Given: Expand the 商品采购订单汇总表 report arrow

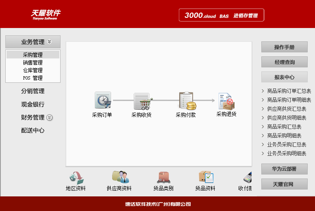Looking at the screenshot, I should (263, 91).
